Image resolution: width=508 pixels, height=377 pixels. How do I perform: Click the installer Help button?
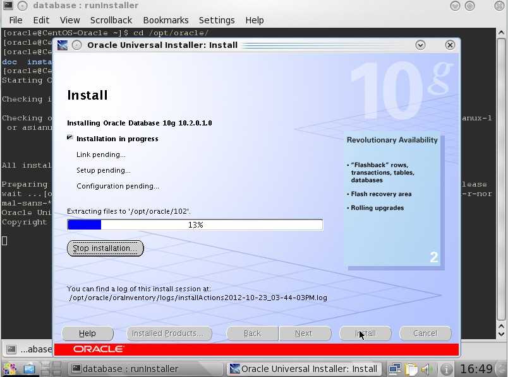(x=87, y=333)
